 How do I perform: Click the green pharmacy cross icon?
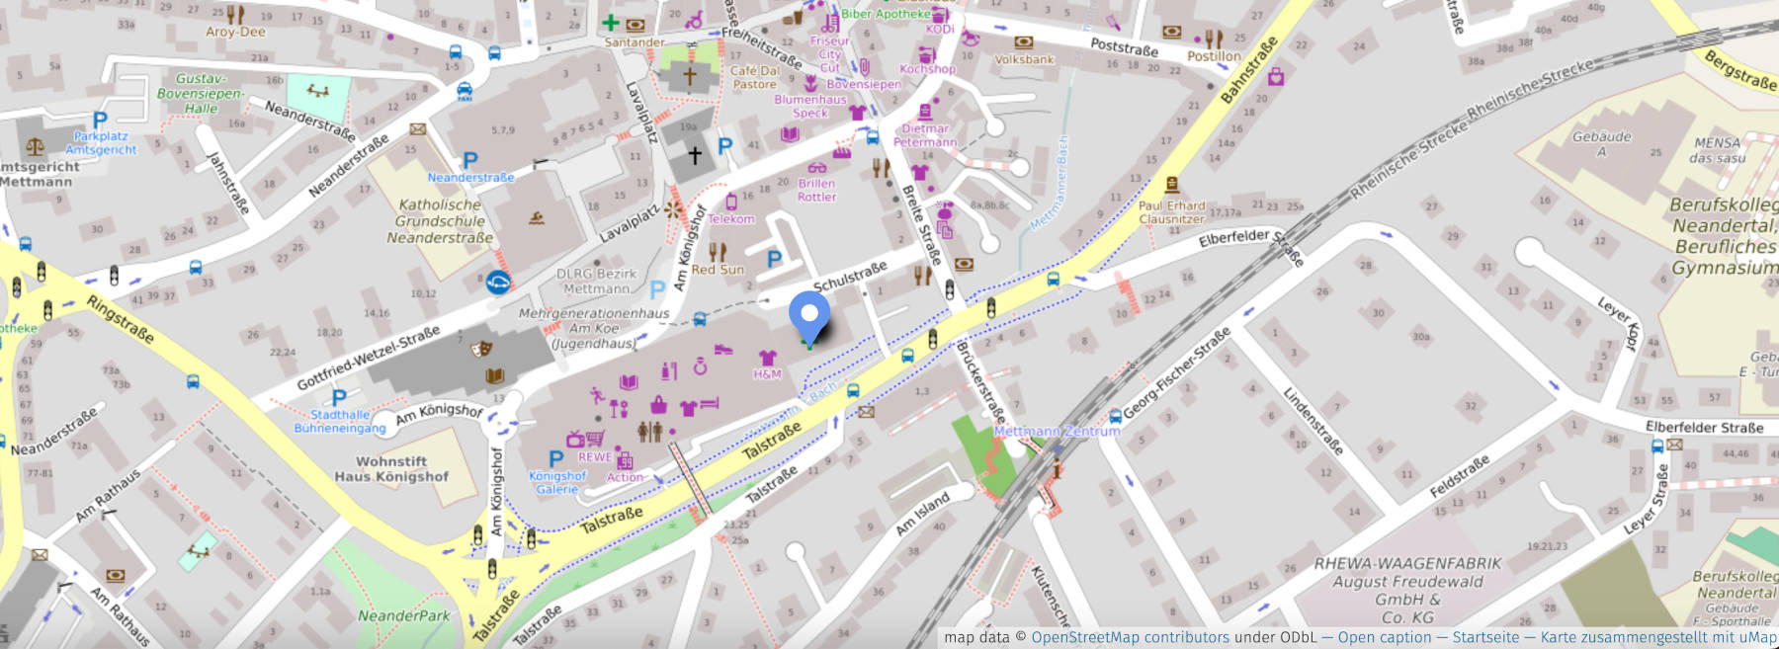pos(611,22)
